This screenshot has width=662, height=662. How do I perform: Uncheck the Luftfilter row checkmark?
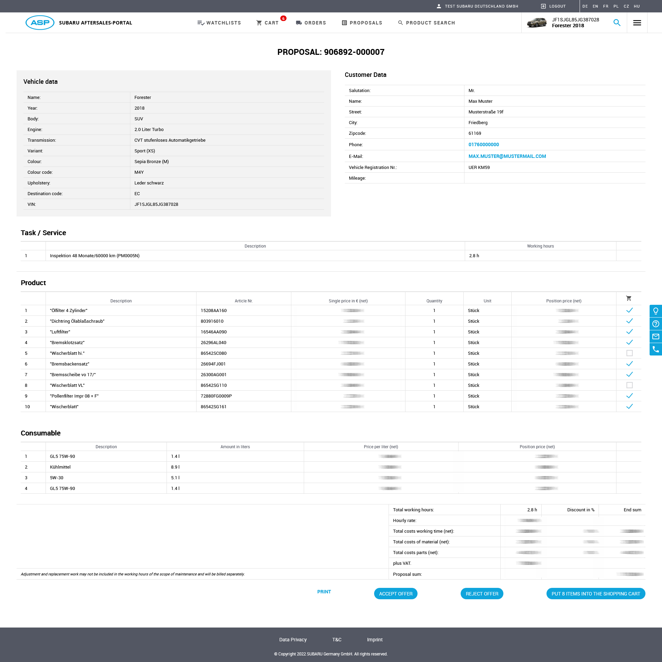pos(629,332)
